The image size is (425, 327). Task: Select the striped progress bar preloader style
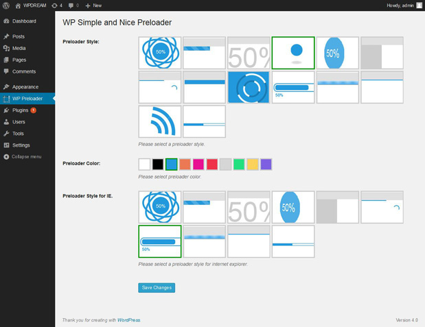(205, 53)
